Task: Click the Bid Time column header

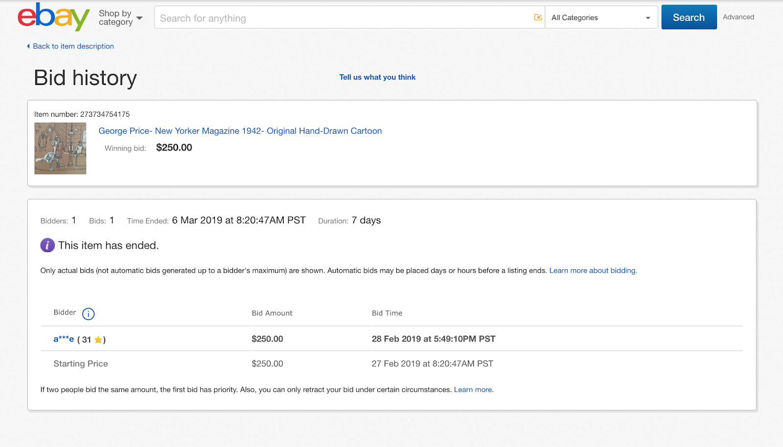Action: [x=387, y=313]
